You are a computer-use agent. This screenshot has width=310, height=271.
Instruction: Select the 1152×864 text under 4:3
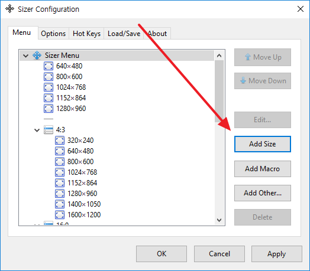82,183
